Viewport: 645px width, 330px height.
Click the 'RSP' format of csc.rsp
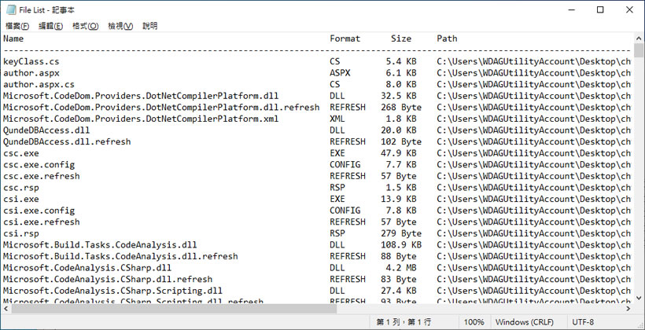click(x=337, y=188)
